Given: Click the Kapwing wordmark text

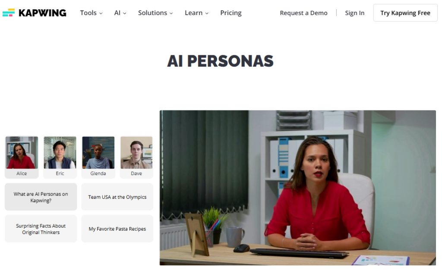Looking at the screenshot, I should click(x=43, y=13).
